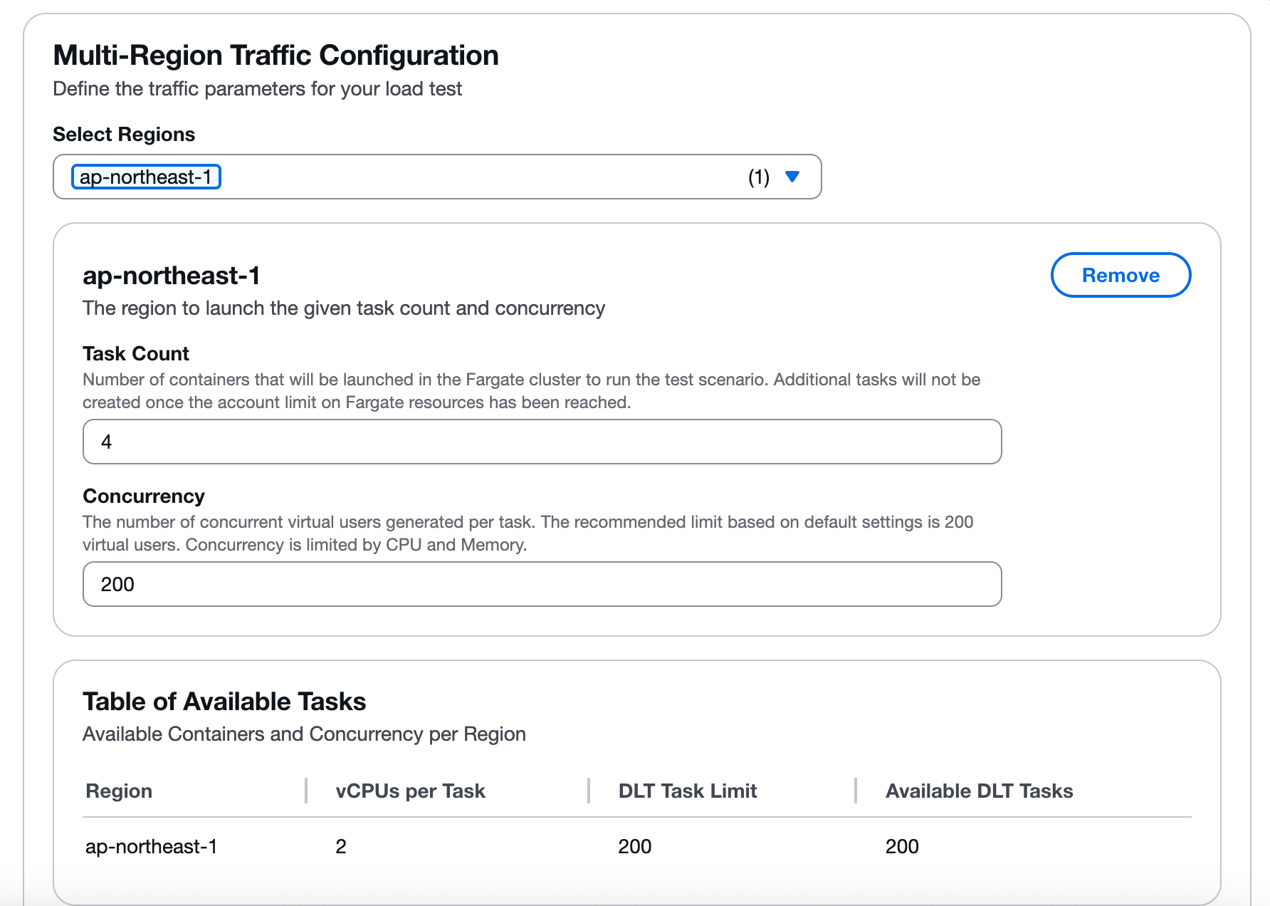Click the Available DLT Tasks column header
Viewport: 1270px width, 906px height.
pos(979,791)
